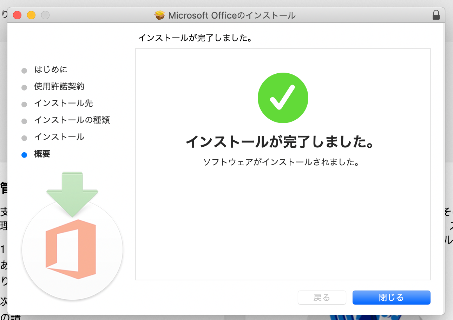Minimize the installer with yellow button

(31, 15)
